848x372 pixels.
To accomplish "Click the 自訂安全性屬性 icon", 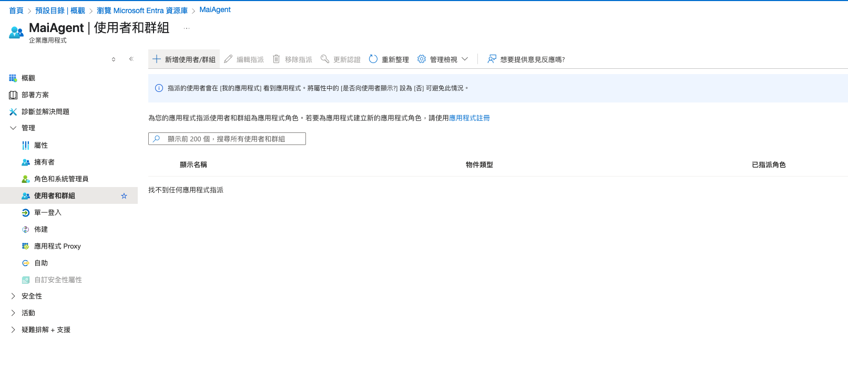I will click(26, 280).
